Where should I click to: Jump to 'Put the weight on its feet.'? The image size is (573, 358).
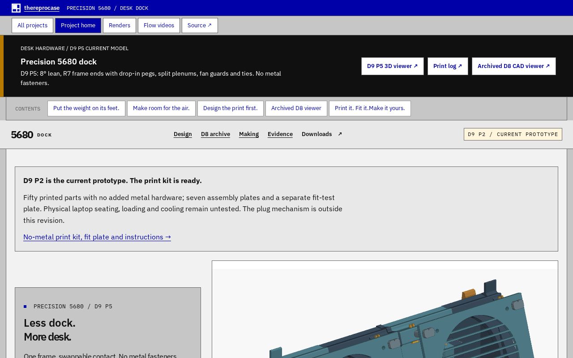[x=86, y=108]
